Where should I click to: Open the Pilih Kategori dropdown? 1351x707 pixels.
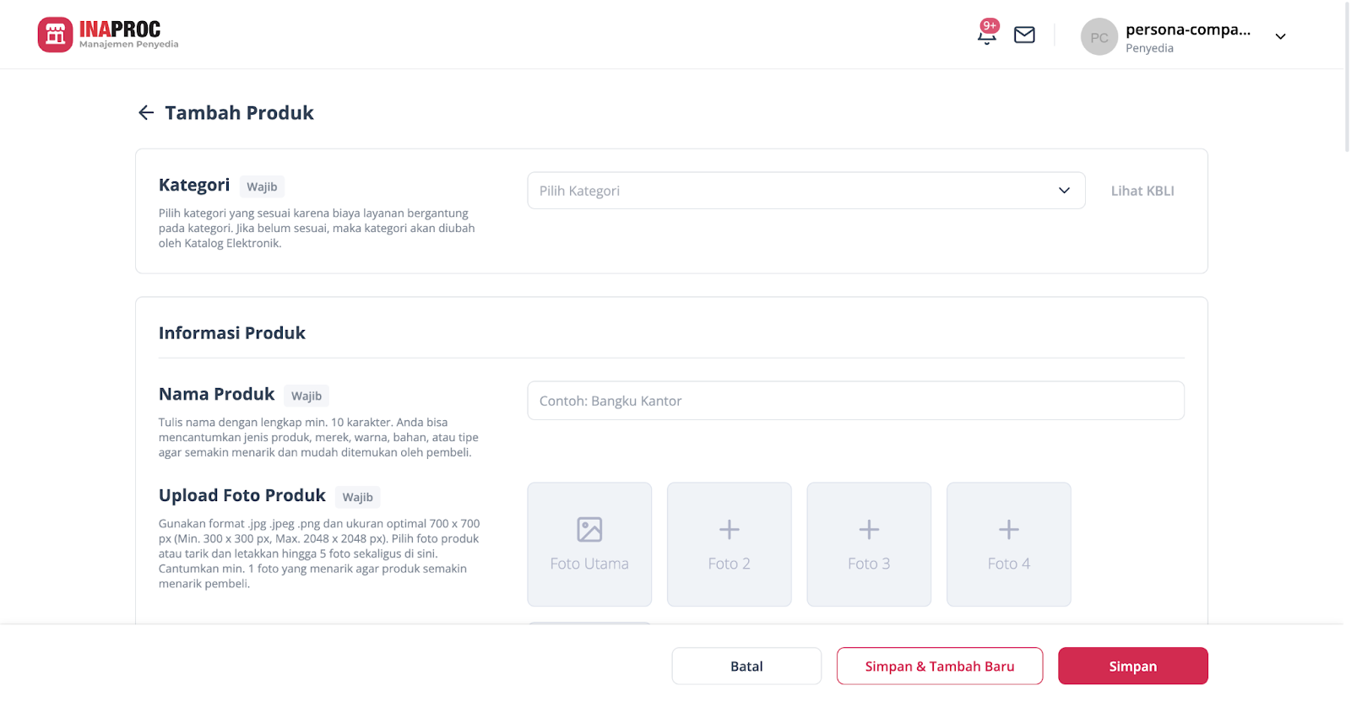click(806, 191)
